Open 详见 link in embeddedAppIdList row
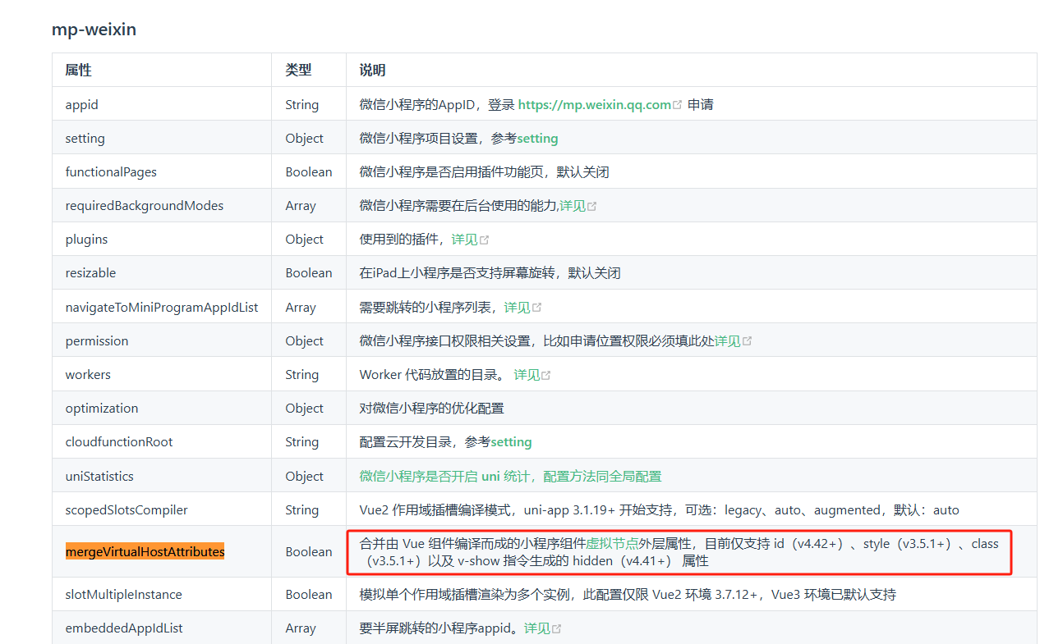The height and width of the screenshot is (644, 1063). 537,628
